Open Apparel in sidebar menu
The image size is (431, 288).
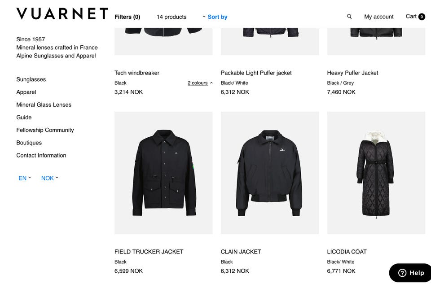(26, 92)
